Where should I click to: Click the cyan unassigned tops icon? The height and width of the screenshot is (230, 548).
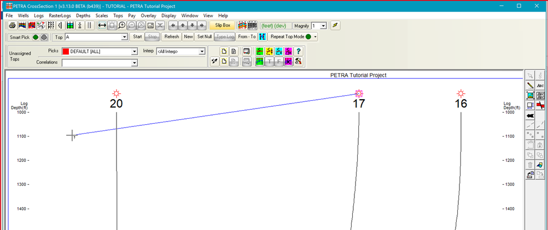[x=279, y=51]
